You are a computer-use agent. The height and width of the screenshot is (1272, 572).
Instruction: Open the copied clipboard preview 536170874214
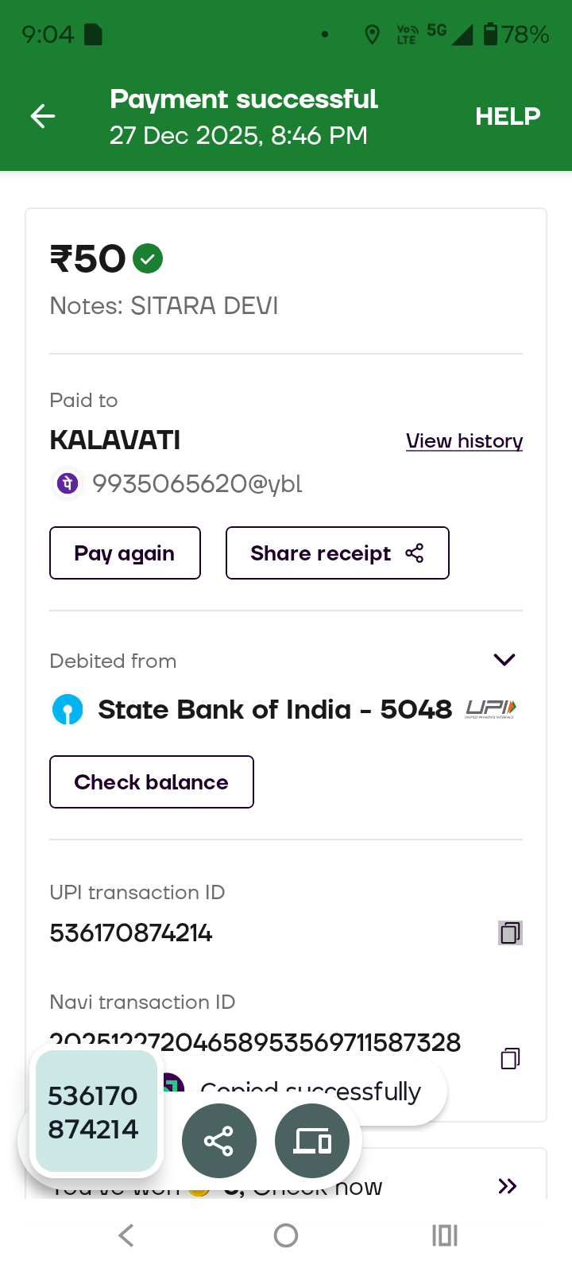point(95,1111)
